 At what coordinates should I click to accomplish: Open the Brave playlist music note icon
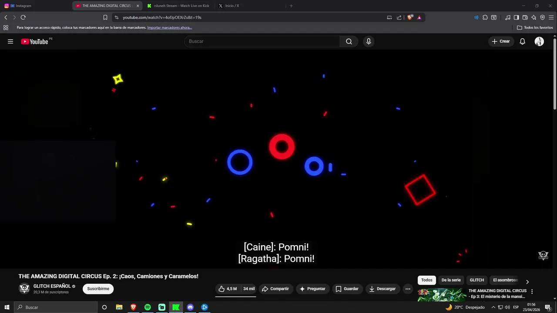[508, 17]
